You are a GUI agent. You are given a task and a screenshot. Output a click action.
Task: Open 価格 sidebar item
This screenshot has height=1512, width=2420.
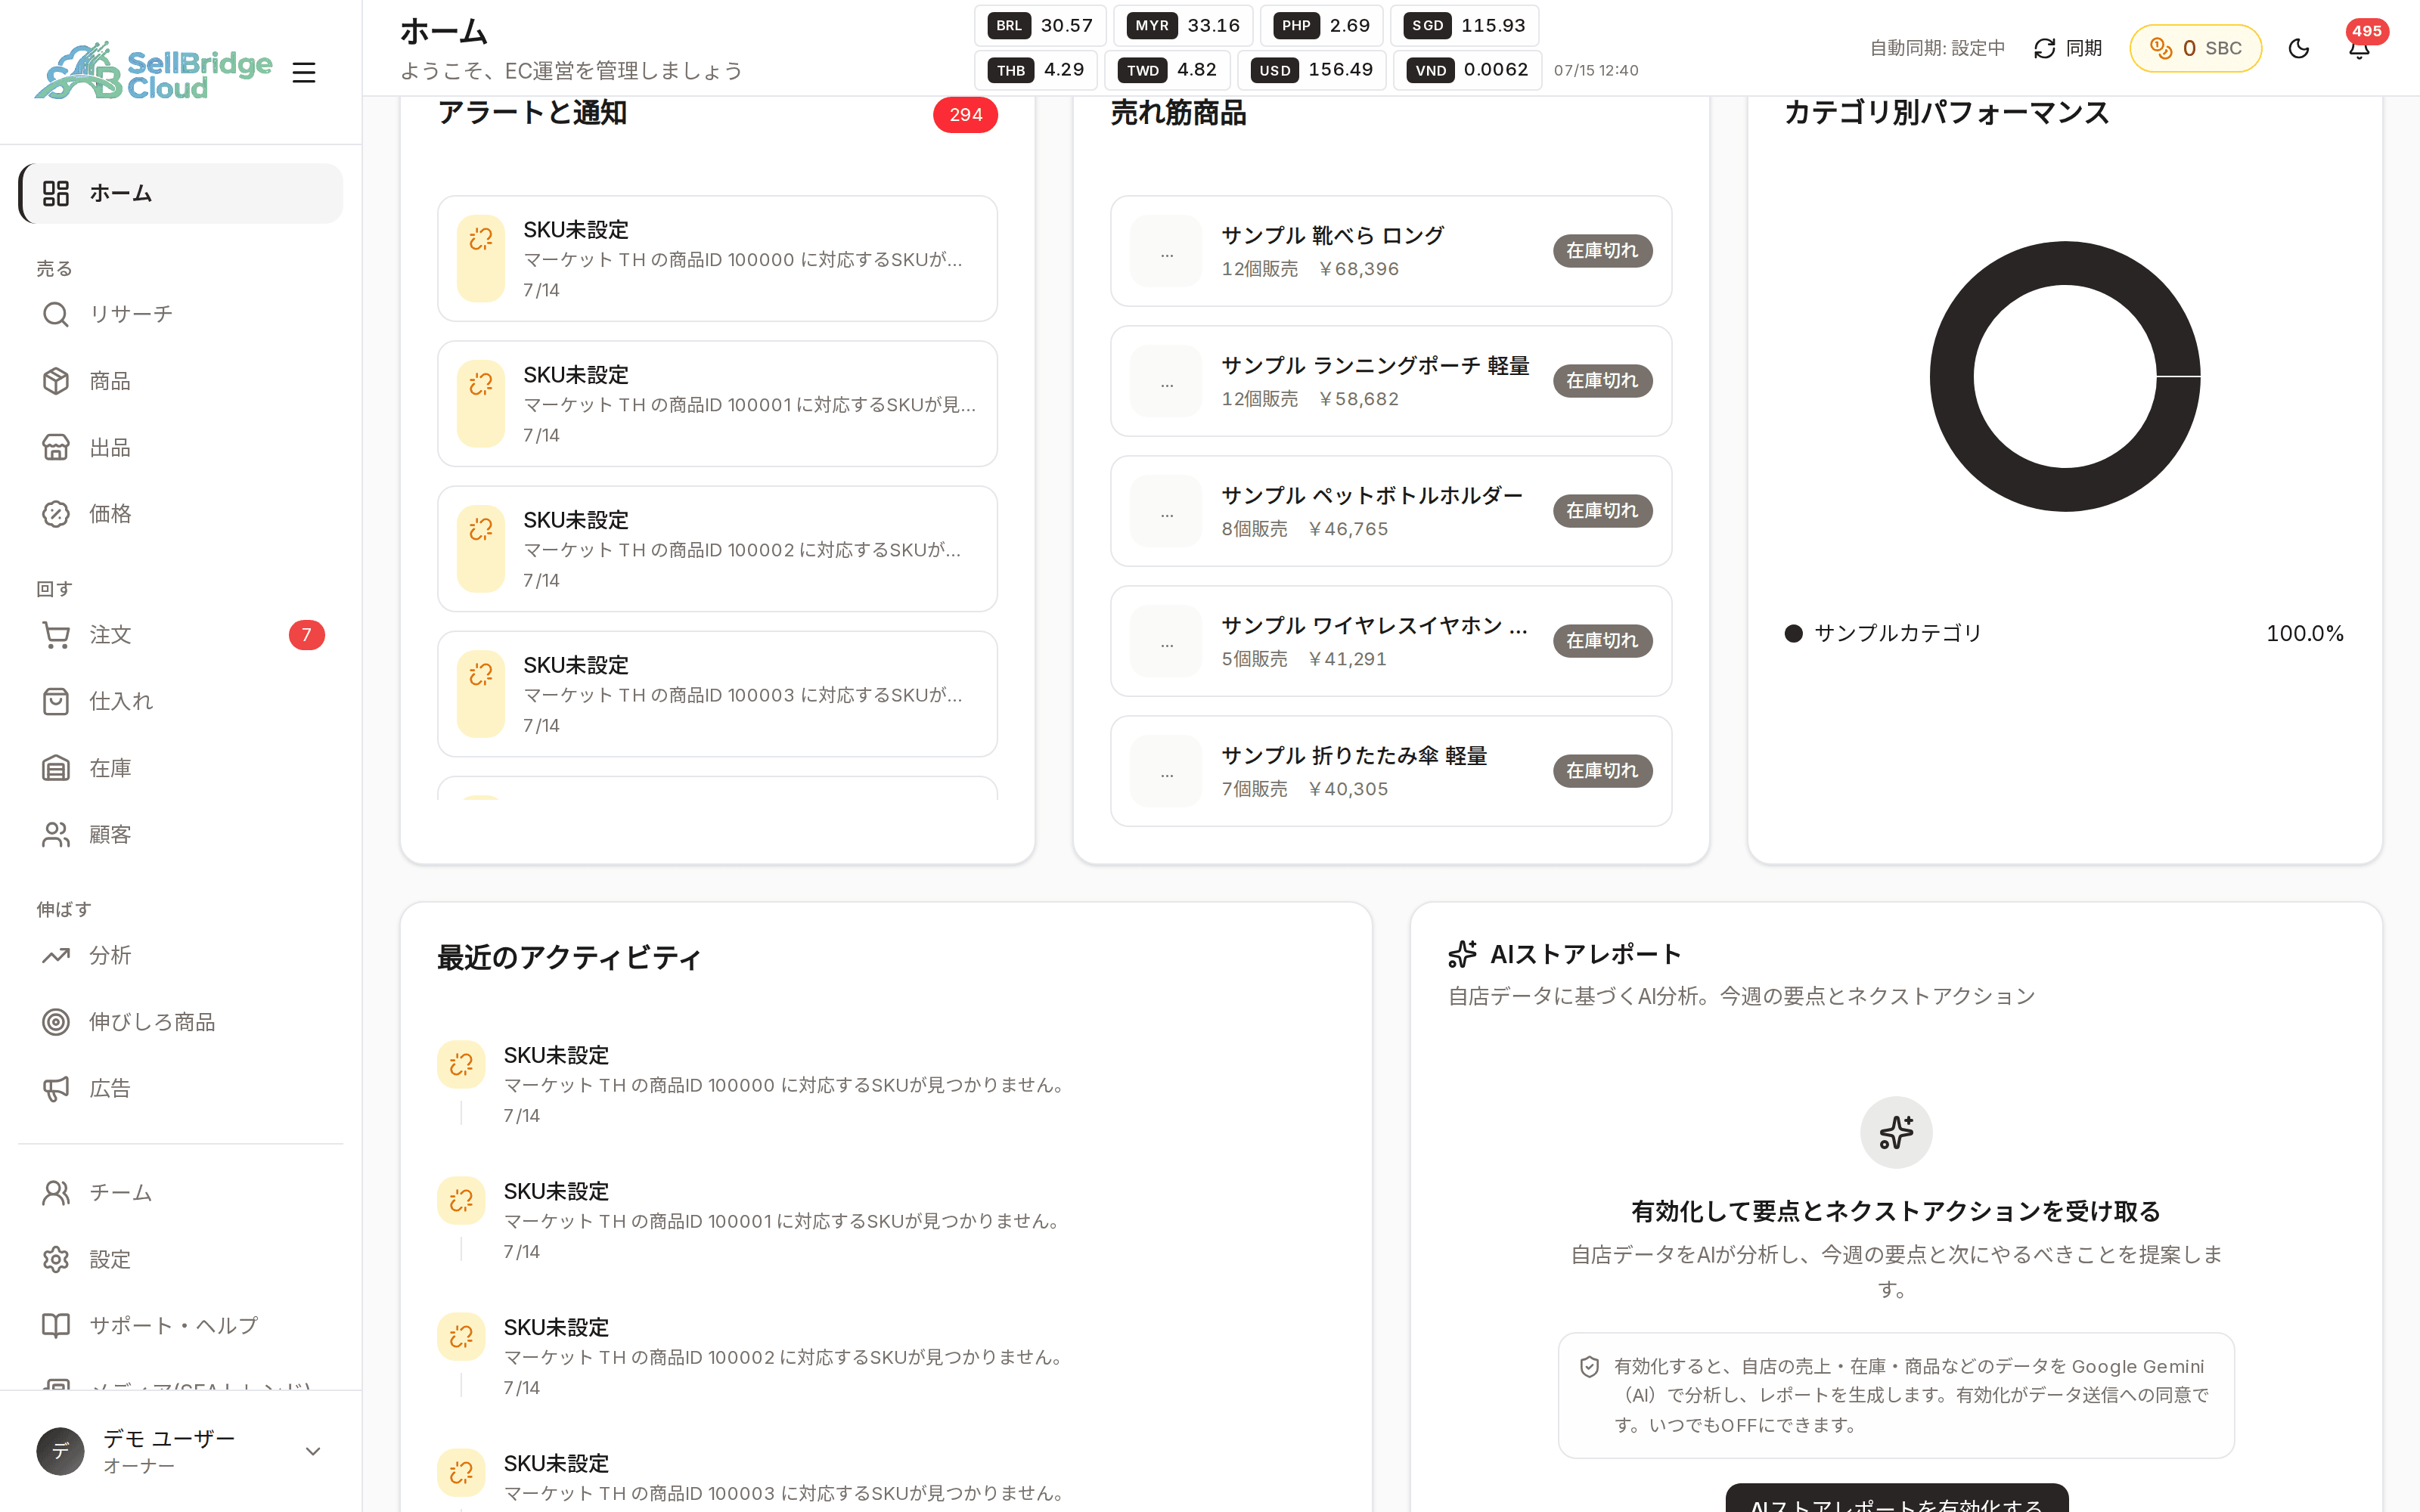pos(181,514)
